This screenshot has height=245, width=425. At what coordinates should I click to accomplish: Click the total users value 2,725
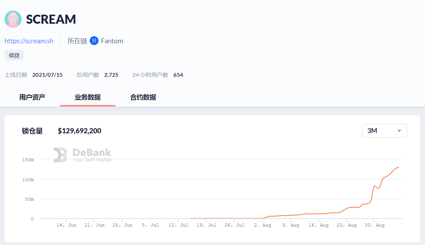[111, 75]
